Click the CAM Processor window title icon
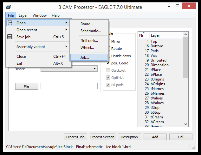201x155 pixels. (x=9, y=7)
